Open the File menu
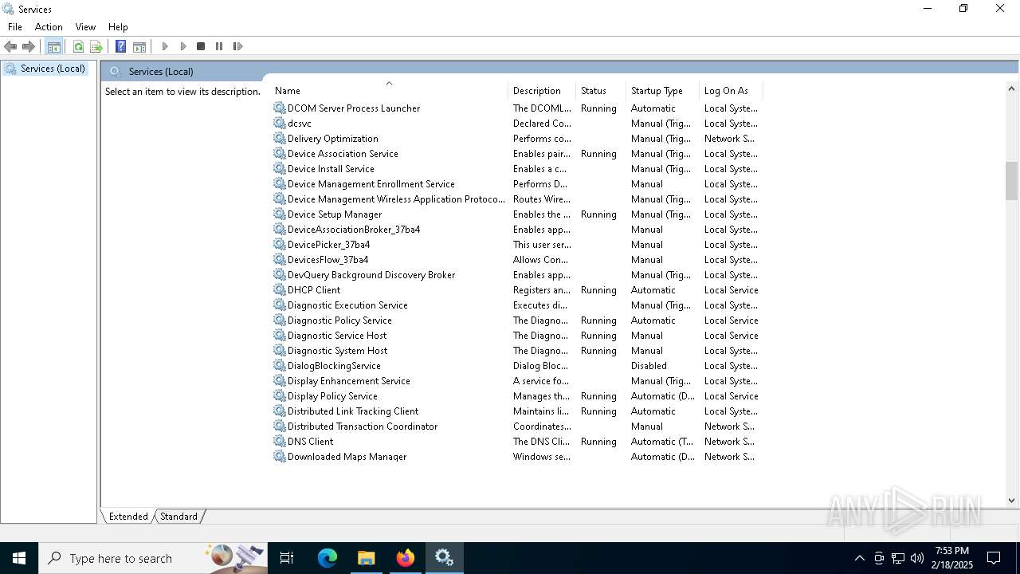Viewport: 1020px width, 574px height. point(15,27)
